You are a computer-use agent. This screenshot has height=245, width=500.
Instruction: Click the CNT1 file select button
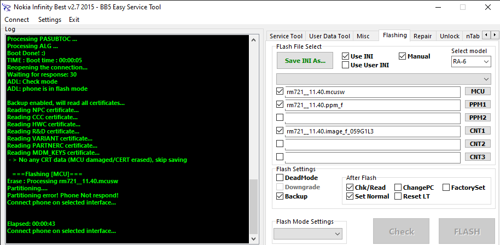tap(478, 131)
